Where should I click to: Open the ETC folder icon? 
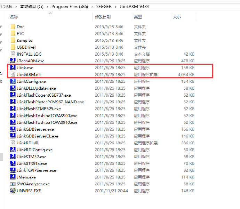(x=13, y=33)
